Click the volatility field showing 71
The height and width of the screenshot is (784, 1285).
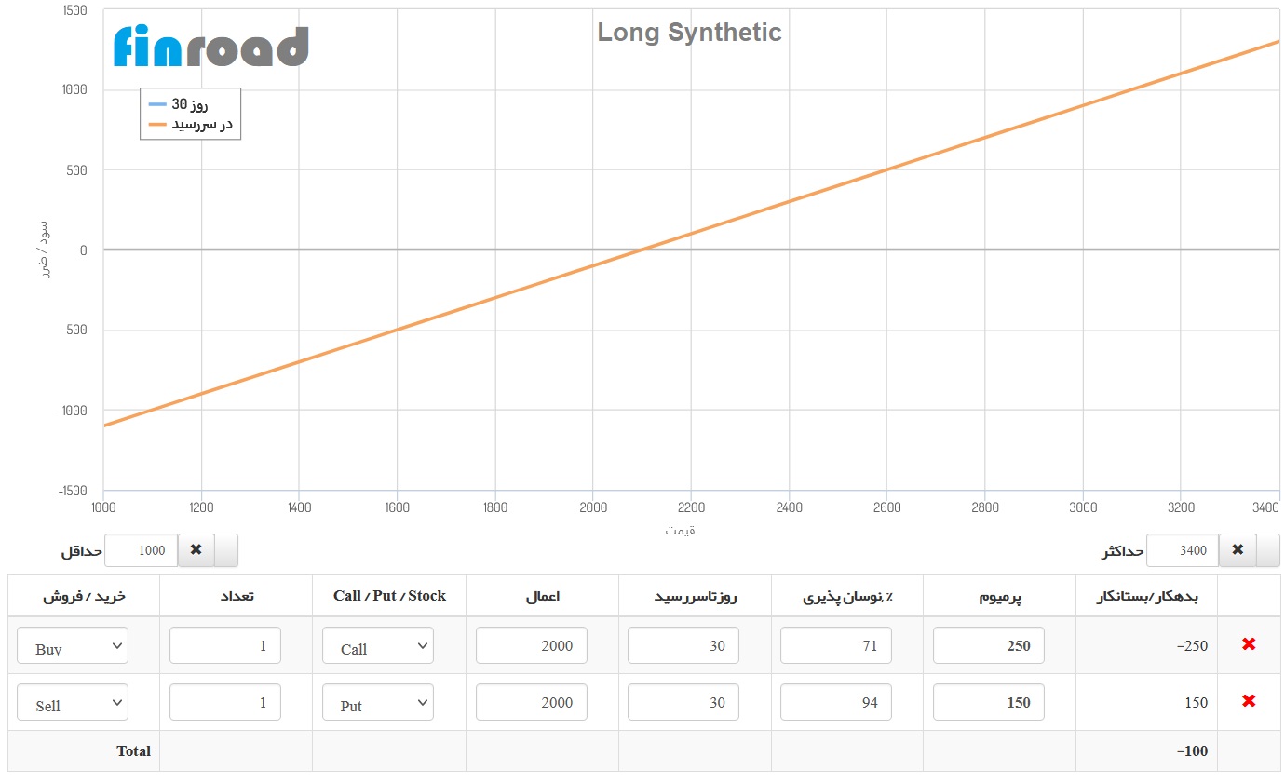pyautogui.click(x=835, y=645)
